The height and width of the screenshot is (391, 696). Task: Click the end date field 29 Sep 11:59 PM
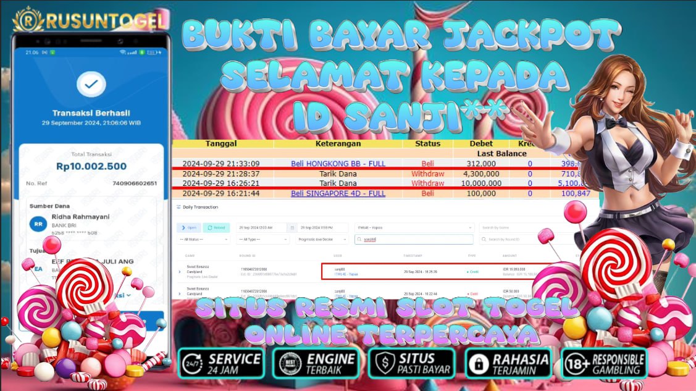(x=322, y=228)
